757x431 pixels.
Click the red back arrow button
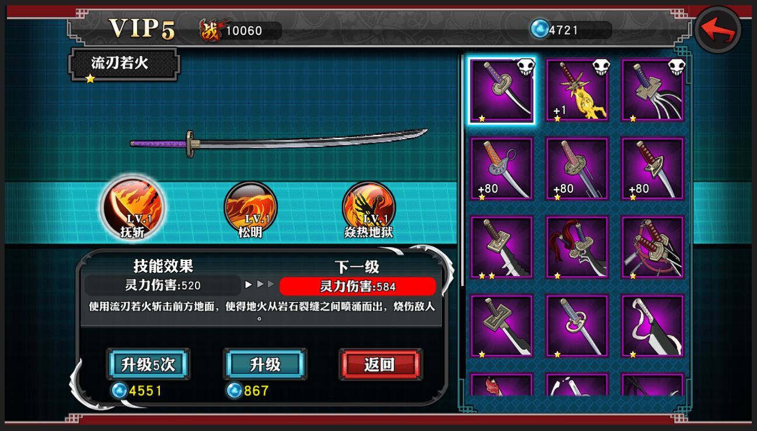(x=717, y=30)
